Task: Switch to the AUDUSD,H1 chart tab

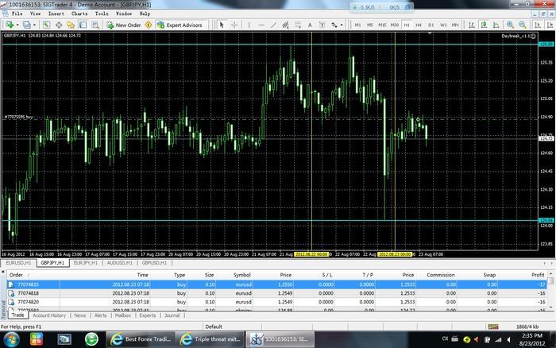Action: coord(119,263)
